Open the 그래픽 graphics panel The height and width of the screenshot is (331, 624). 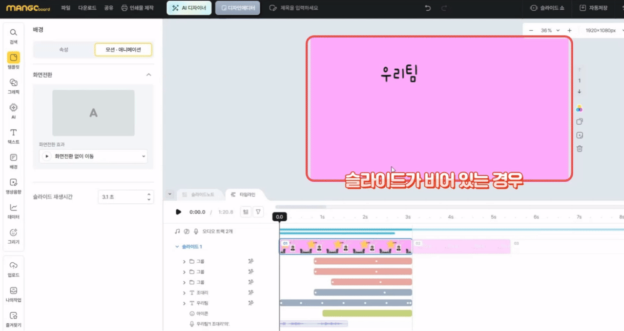tap(14, 85)
